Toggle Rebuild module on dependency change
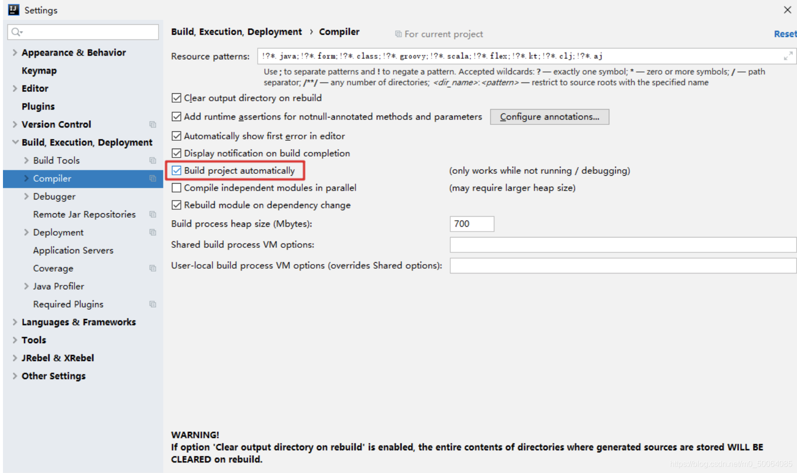The image size is (797, 473). pos(176,205)
